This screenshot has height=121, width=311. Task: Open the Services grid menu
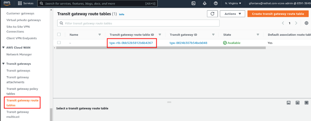click(26, 3)
